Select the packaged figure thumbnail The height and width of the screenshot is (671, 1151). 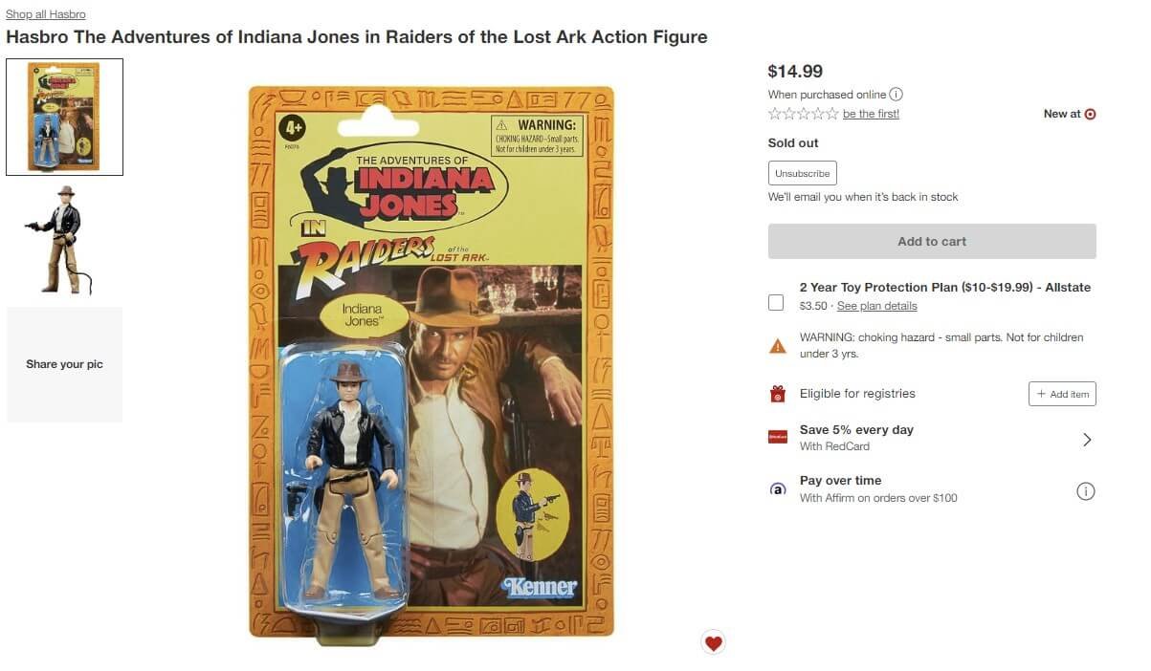(64, 118)
